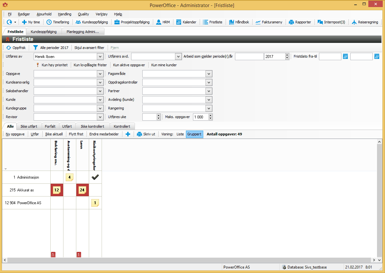Viewport: 385px width, 273px height.
Task: Toggle Kun høy prioritet filter
Action: [52, 65]
